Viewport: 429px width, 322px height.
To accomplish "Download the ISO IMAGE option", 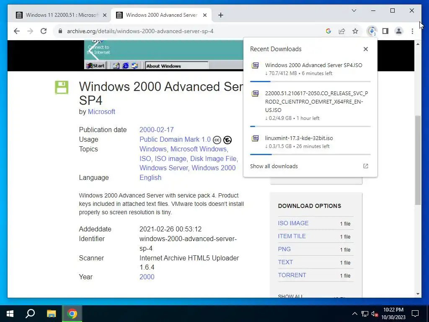I will click(x=293, y=223).
